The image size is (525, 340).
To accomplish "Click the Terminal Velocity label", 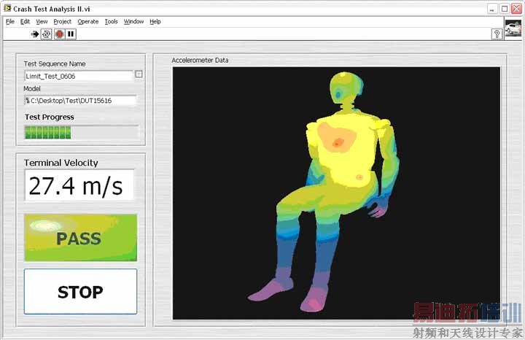I will (x=61, y=163).
